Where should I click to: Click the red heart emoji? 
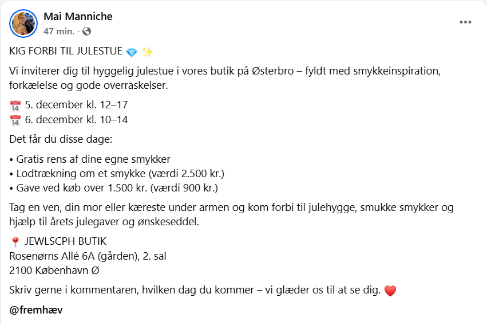click(390, 291)
